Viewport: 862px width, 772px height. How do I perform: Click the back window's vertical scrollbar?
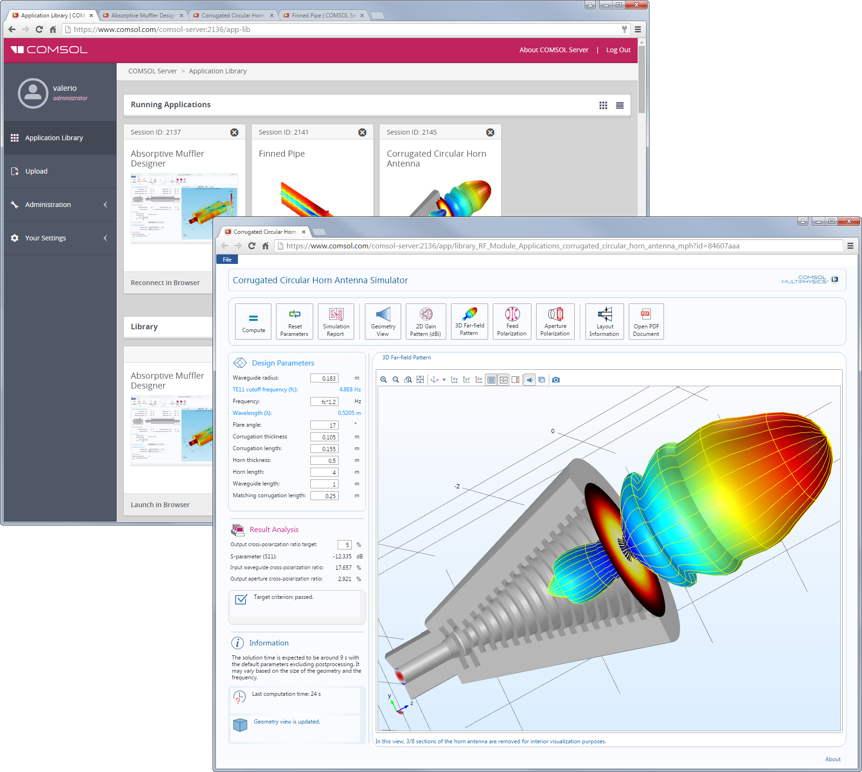[641, 80]
